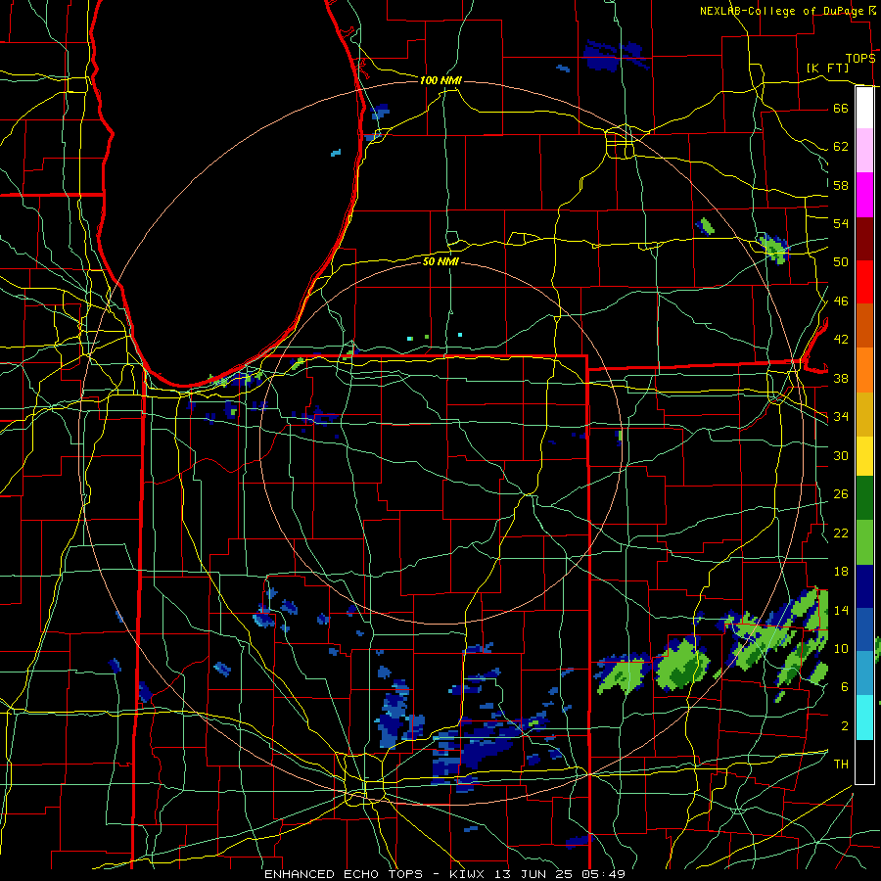The width and height of the screenshot is (881, 881).
Task: Click the '54' legend value
Action: point(841,223)
